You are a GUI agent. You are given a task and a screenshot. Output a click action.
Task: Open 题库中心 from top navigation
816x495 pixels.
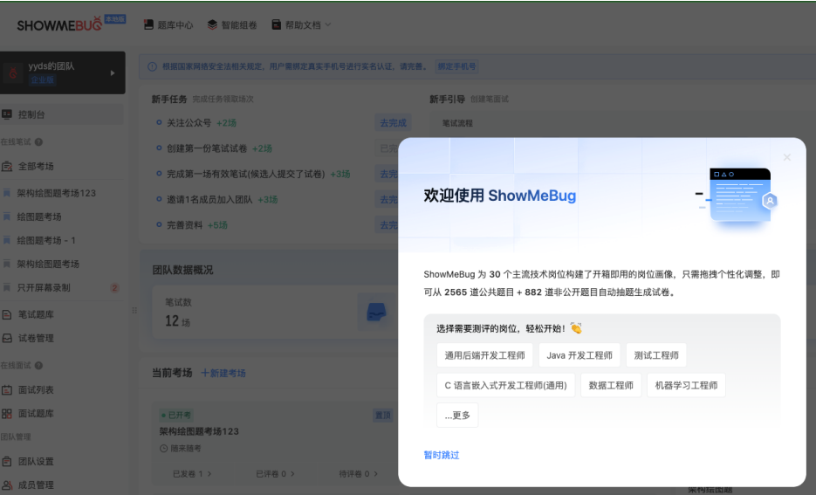pos(168,25)
